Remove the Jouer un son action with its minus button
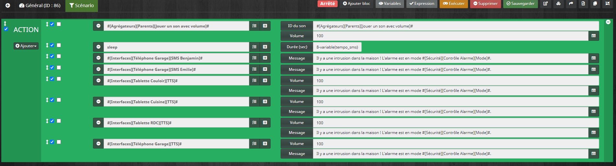This screenshot has height=166, width=616. click(99, 26)
